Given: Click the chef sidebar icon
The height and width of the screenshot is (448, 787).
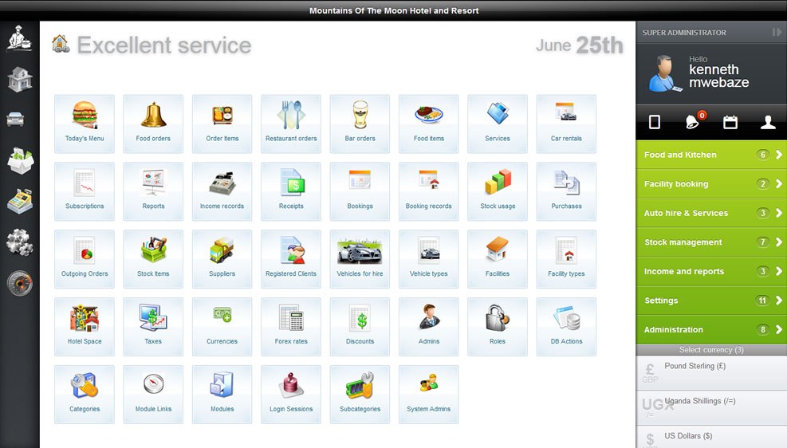Looking at the screenshot, I should [x=19, y=38].
